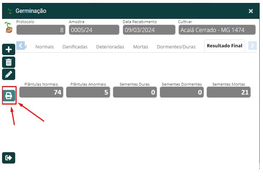Viewport: 263px width, 178px height.
Task: Select the Resultado Final tab
Action: pos(225,46)
